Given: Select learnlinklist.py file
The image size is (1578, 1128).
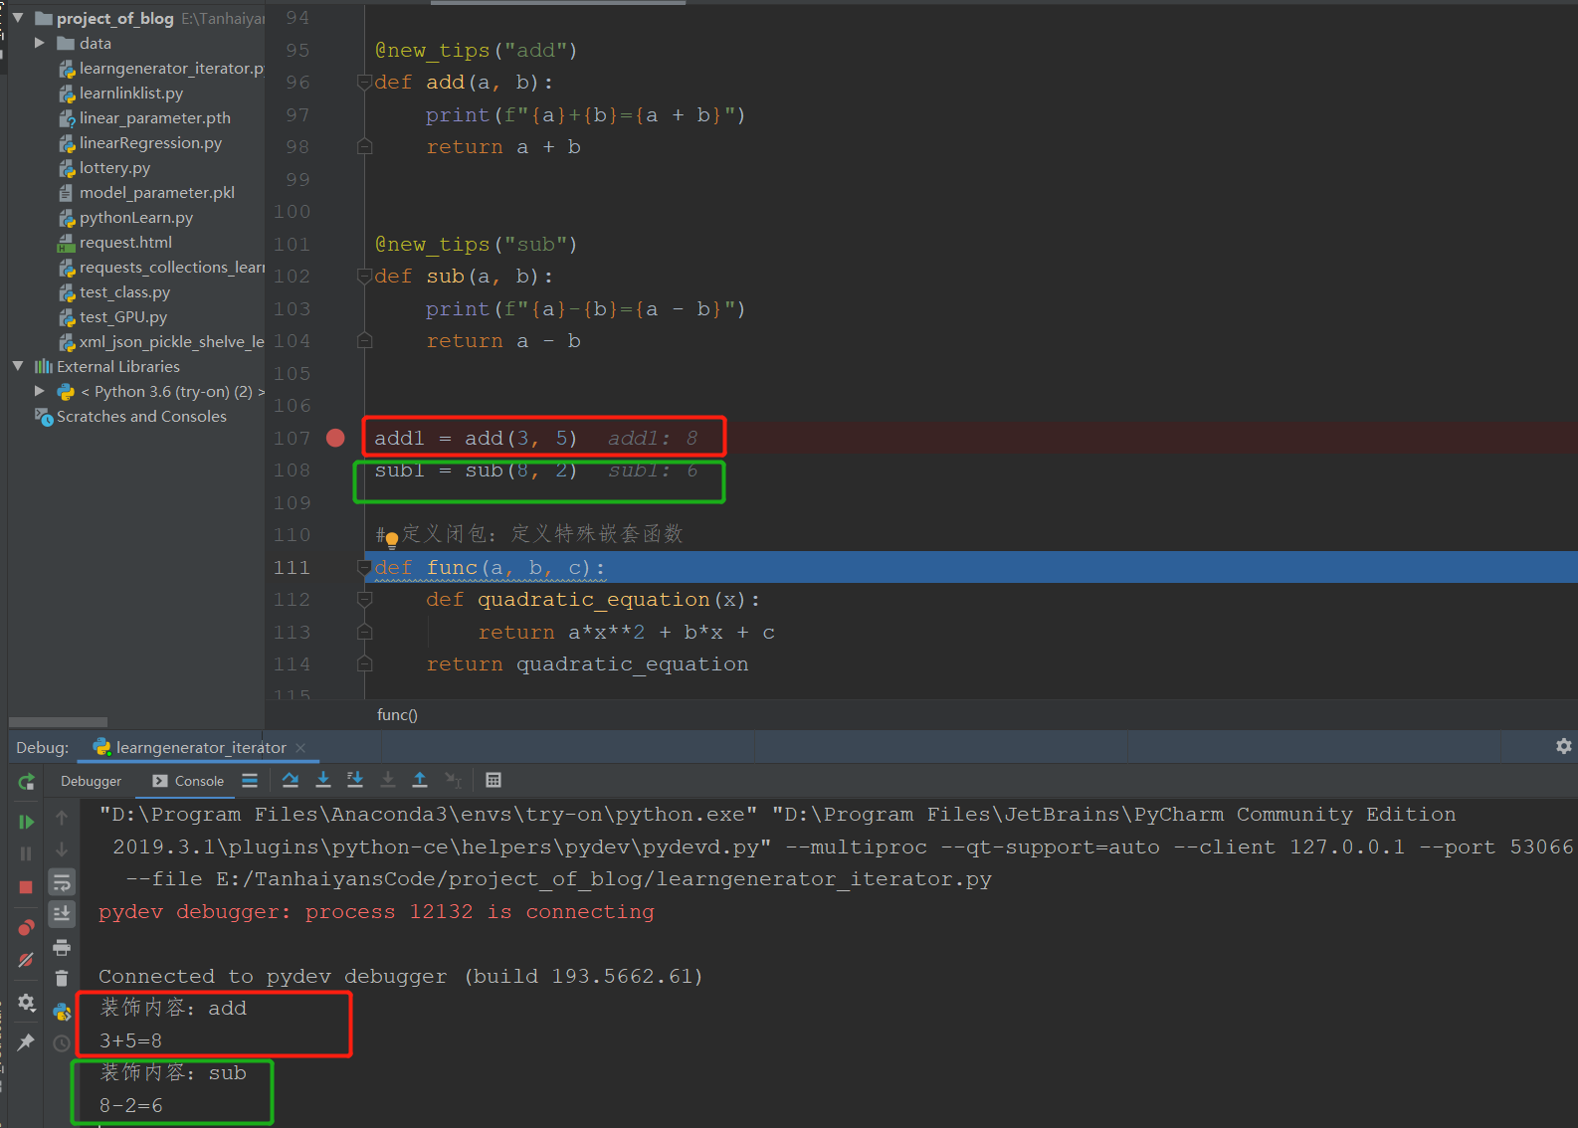Looking at the screenshot, I should (120, 93).
